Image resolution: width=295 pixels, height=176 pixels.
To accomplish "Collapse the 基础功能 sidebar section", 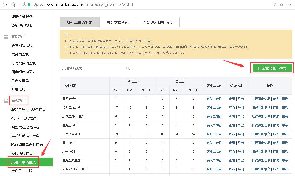I will pos(18,37).
